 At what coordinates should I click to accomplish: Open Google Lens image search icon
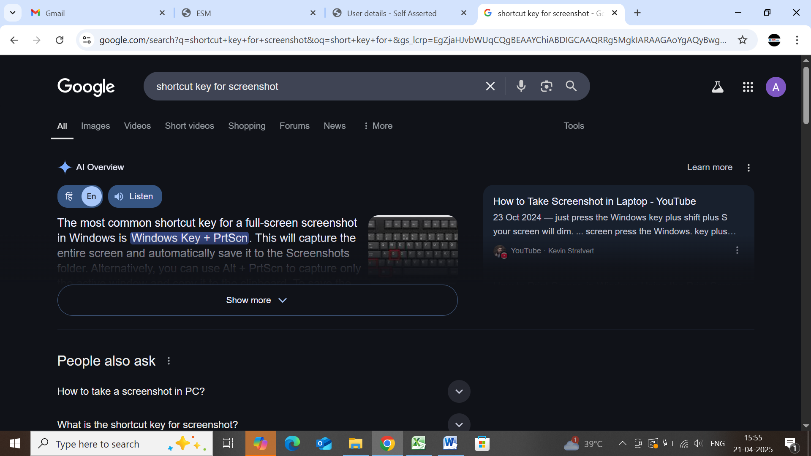pos(547,87)
